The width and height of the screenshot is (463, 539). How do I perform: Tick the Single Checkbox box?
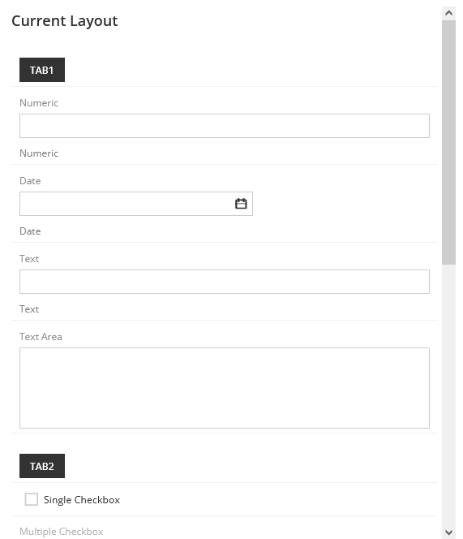pyautogui.click(x=32, y=499)
